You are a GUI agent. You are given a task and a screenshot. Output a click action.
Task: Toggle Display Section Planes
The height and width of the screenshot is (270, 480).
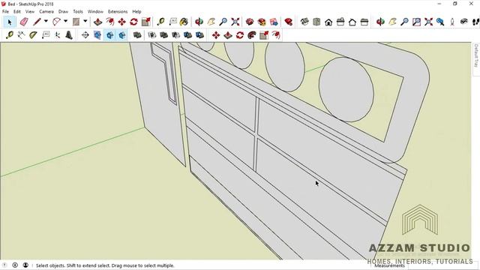(x=97, y=35)
